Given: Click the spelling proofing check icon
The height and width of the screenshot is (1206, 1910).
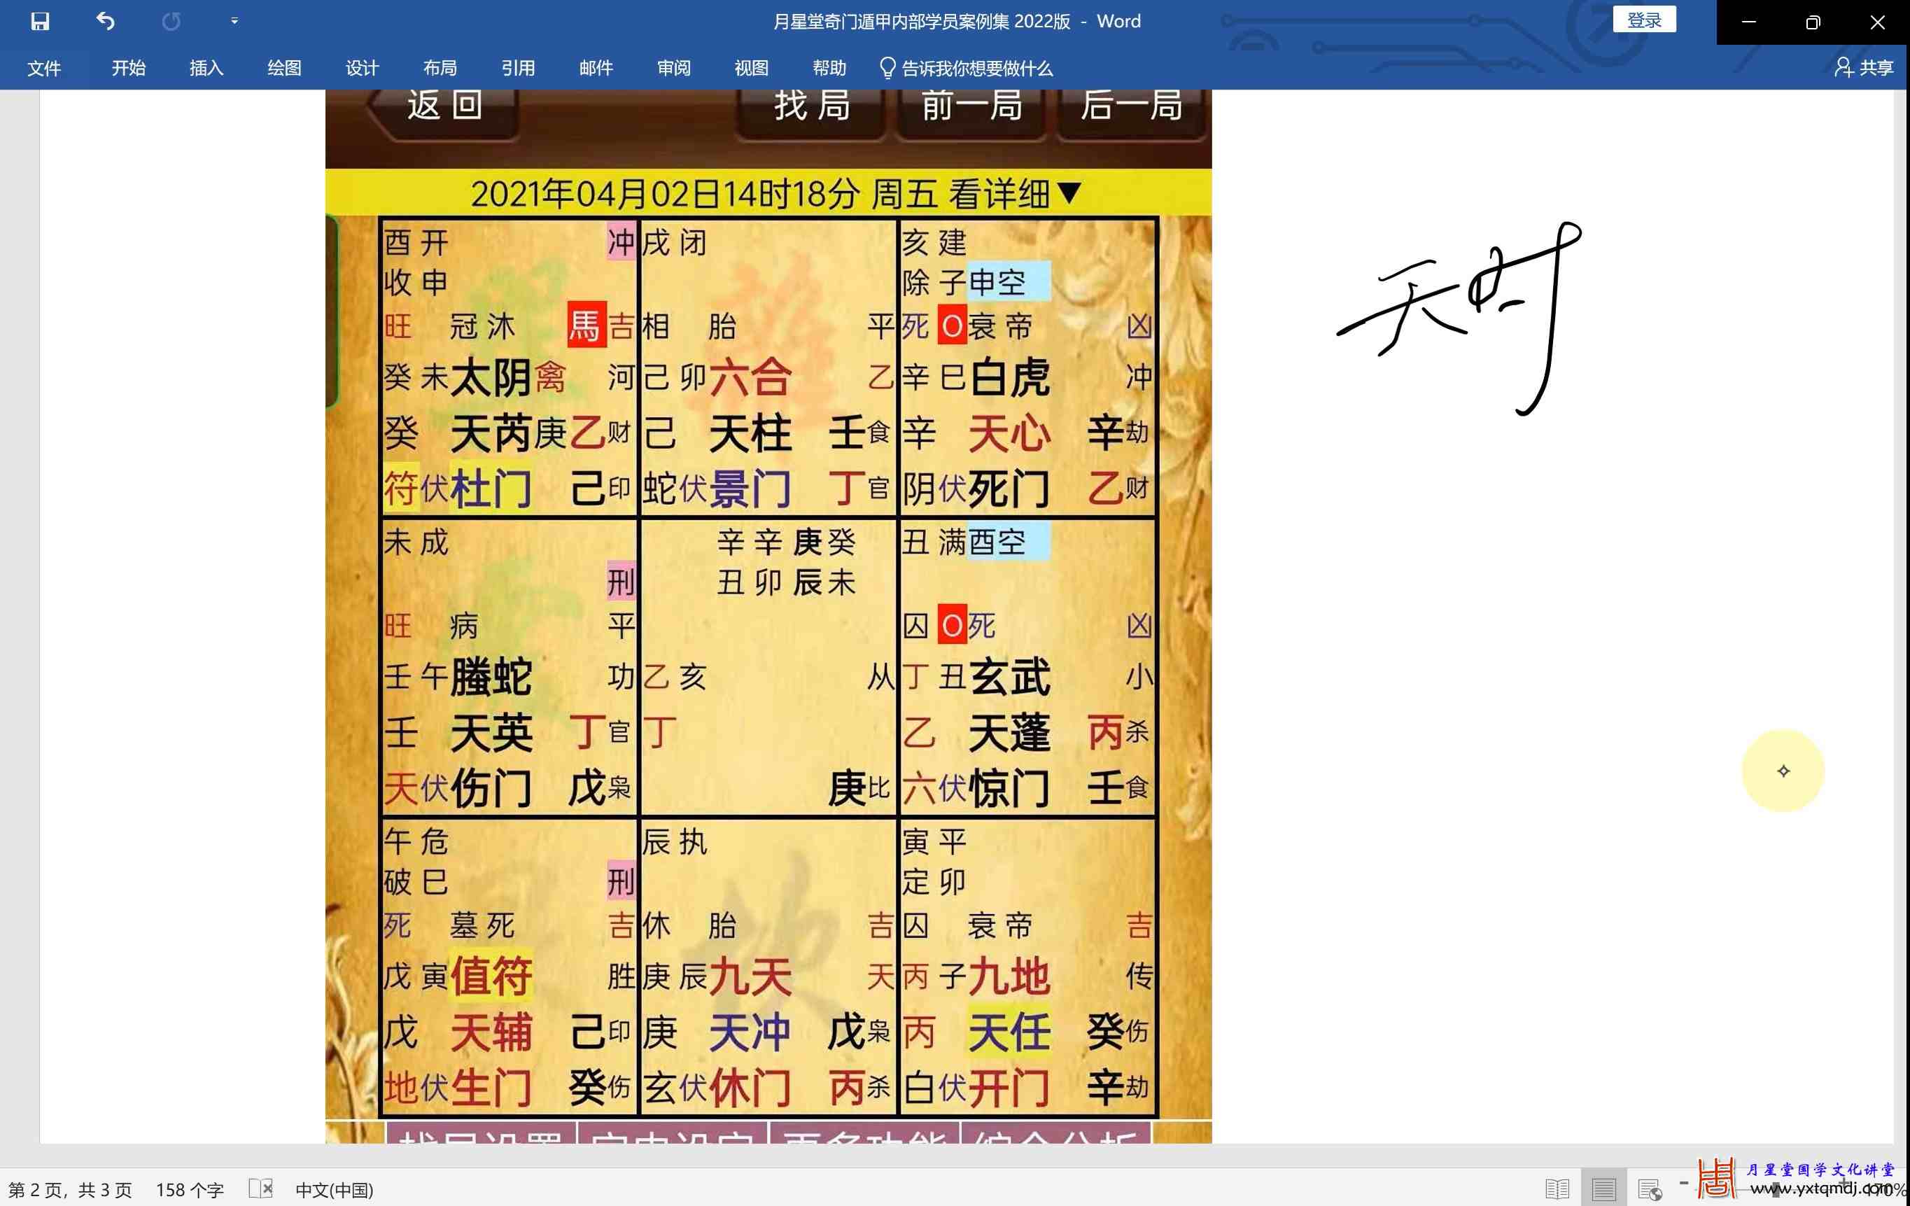Looking at the screenshot, I should (x=260, y=1189).
